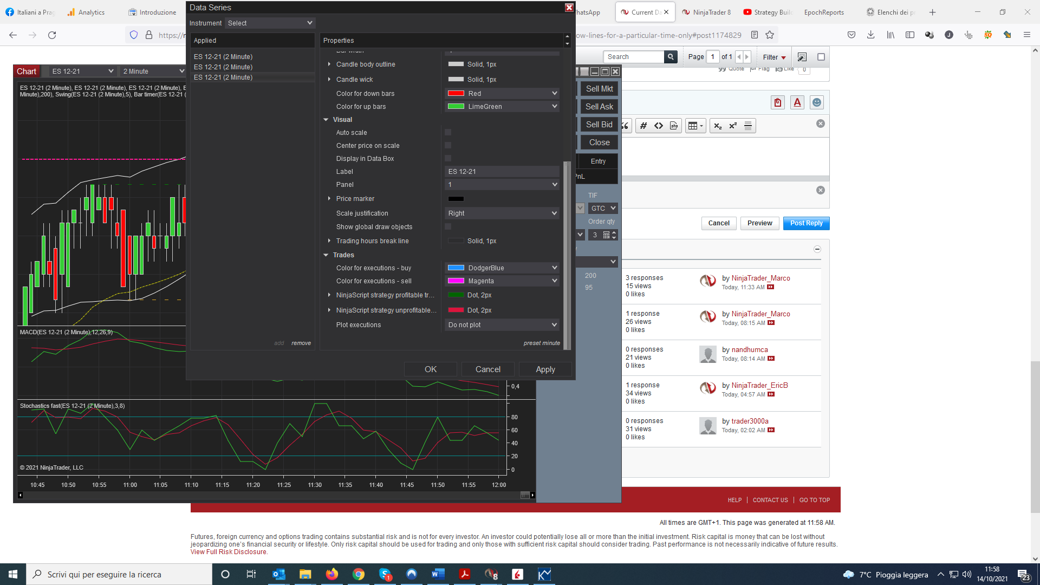
Task: Select third ES 12-21 applied series
Action: coord(223,77)
